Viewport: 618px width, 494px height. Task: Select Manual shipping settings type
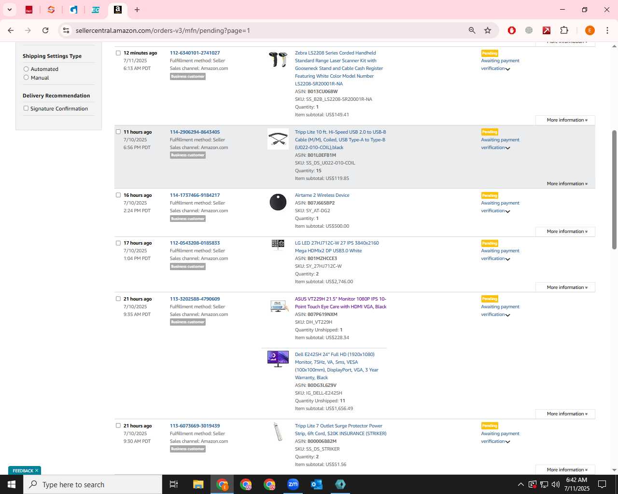point(26,77)
